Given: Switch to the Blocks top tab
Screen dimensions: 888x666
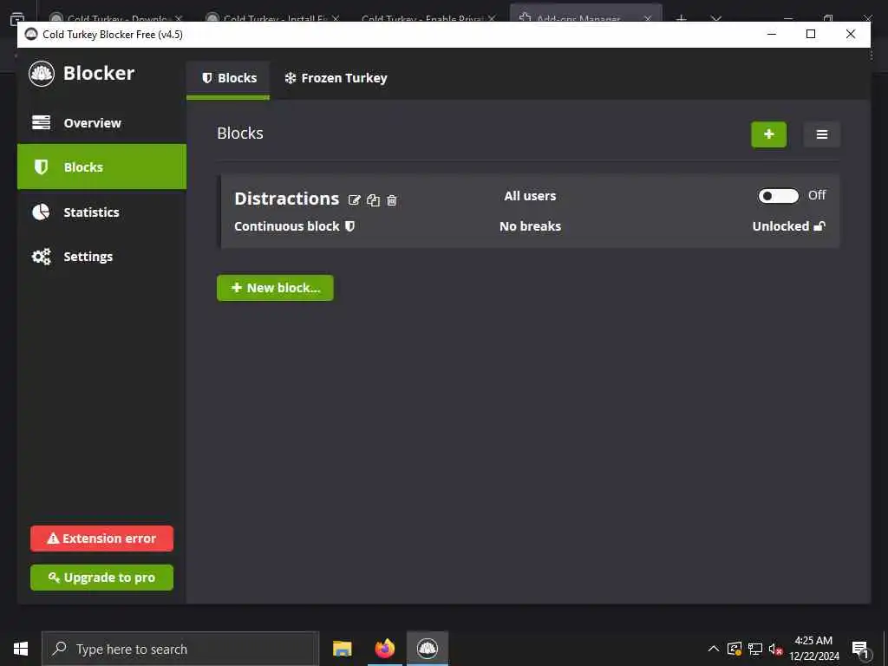Looking at the screenshot, I should coord(228,78).
